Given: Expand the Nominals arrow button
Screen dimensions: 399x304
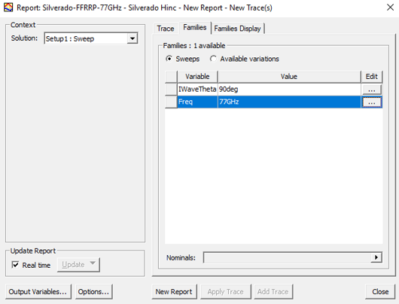Looking at the screenshot, I should [376, 257].
